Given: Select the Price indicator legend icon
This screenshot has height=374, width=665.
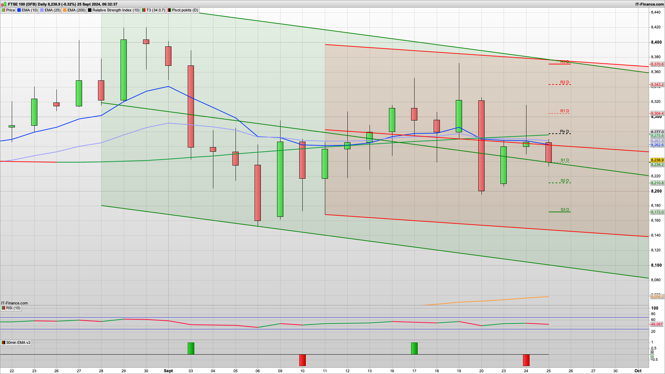Looking at the screenshot, I should (x=3, y=10).
